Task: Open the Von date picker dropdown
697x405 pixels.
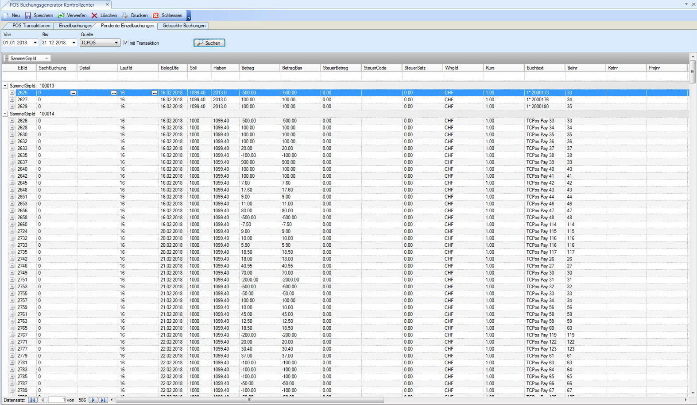Action: tap(35, 43)
